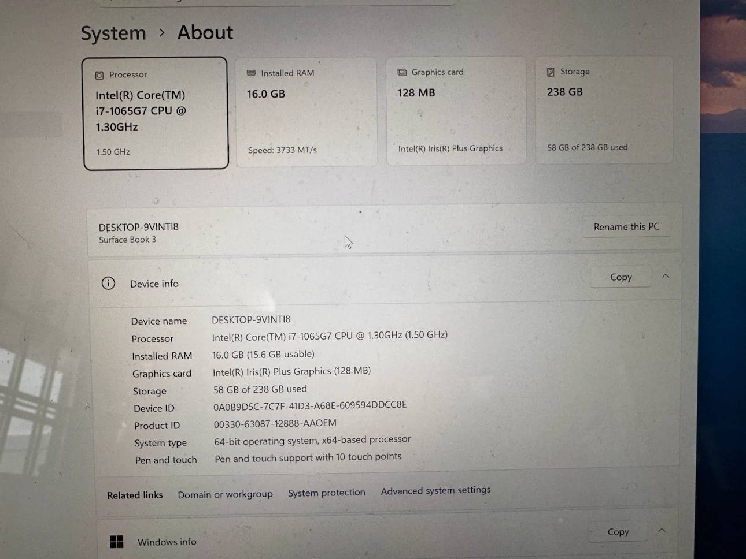Click the "Related links" label
This screenshot has width=746, height=559.
[x=135, y=495]
